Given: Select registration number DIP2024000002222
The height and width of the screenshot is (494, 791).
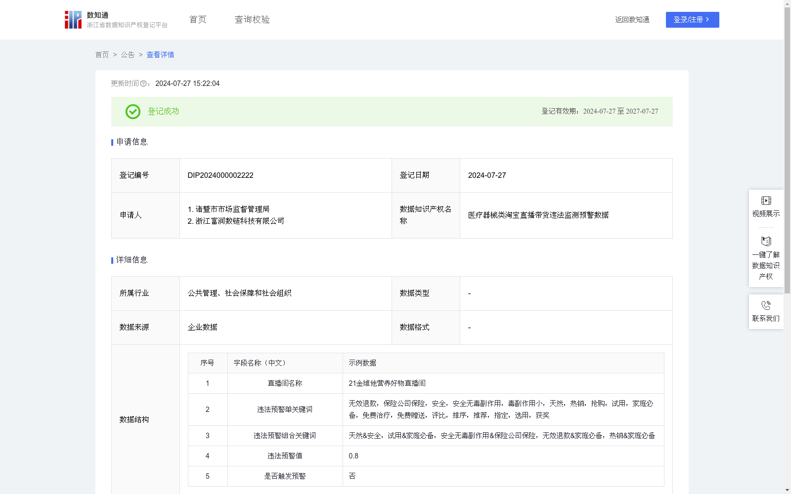Looking at the screenshot, I should [x=220, y=175].
